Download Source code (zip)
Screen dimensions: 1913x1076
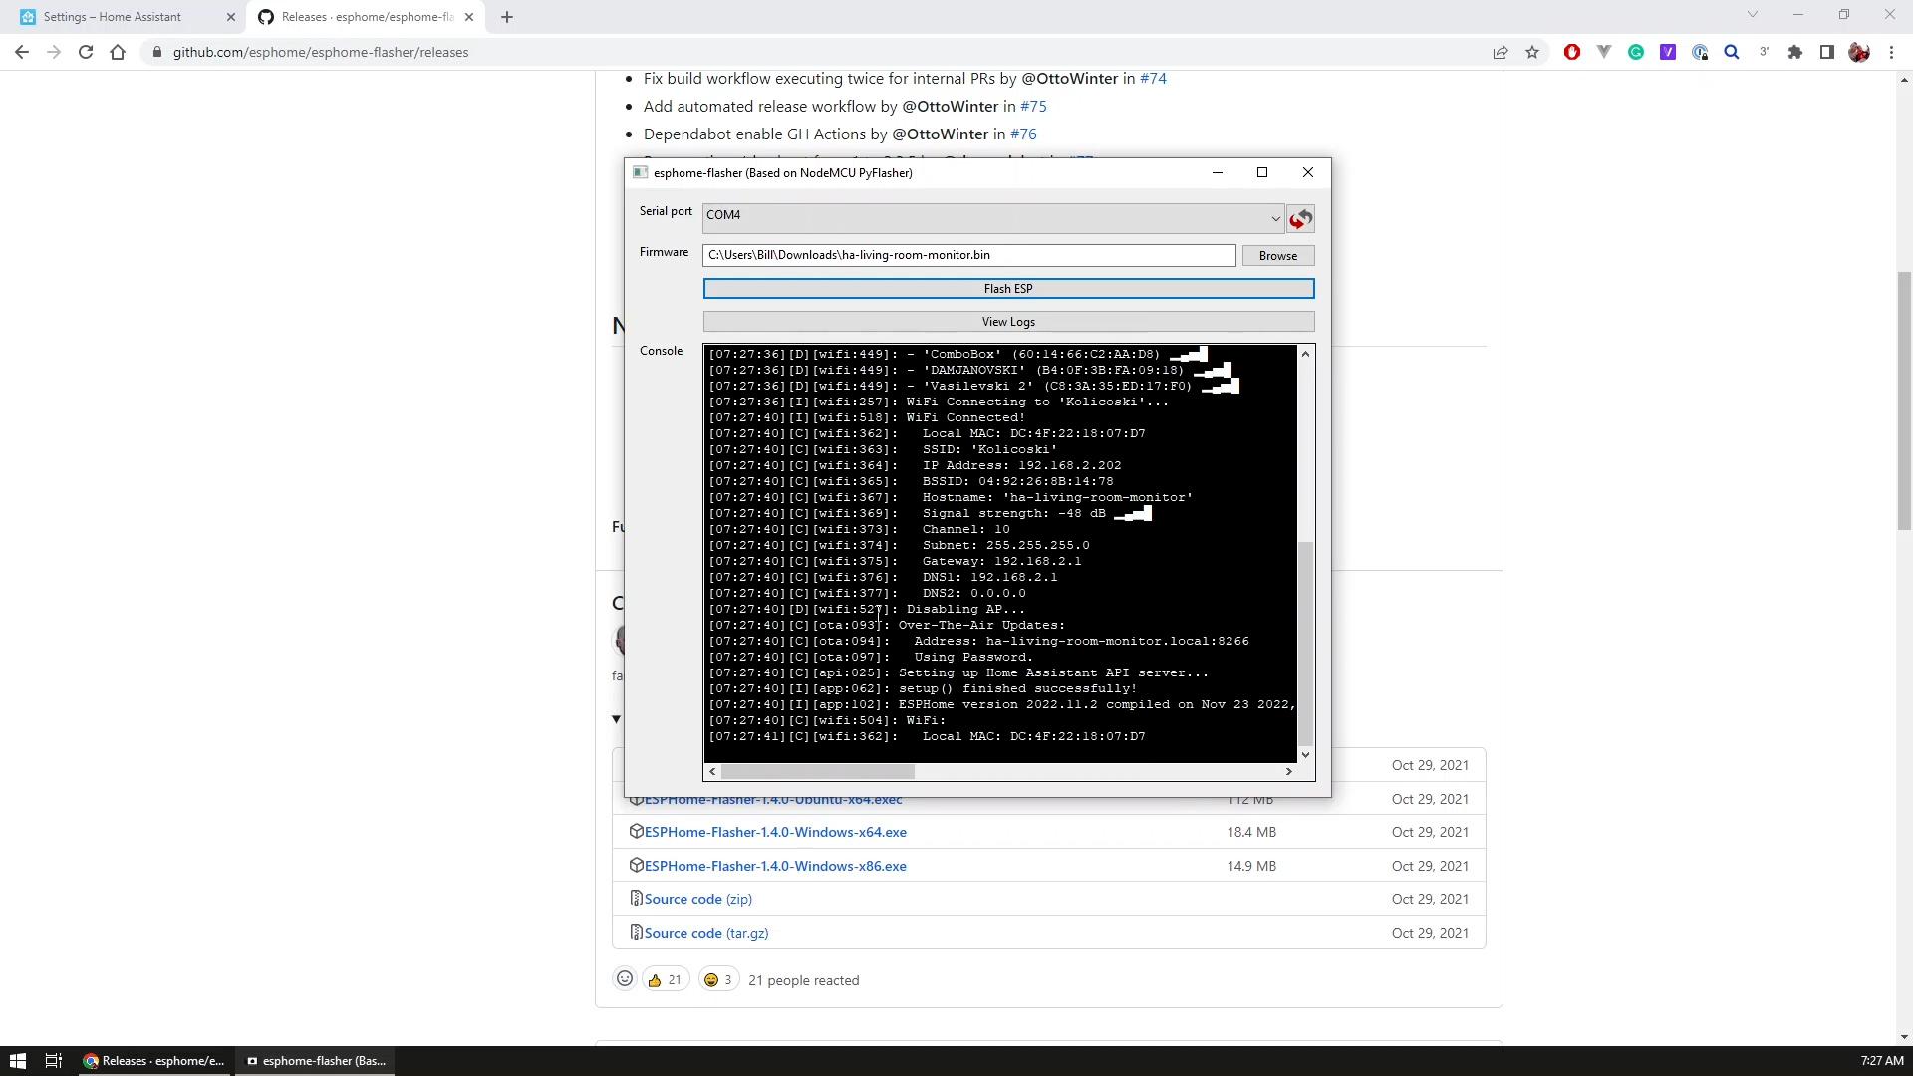[697, 899]
